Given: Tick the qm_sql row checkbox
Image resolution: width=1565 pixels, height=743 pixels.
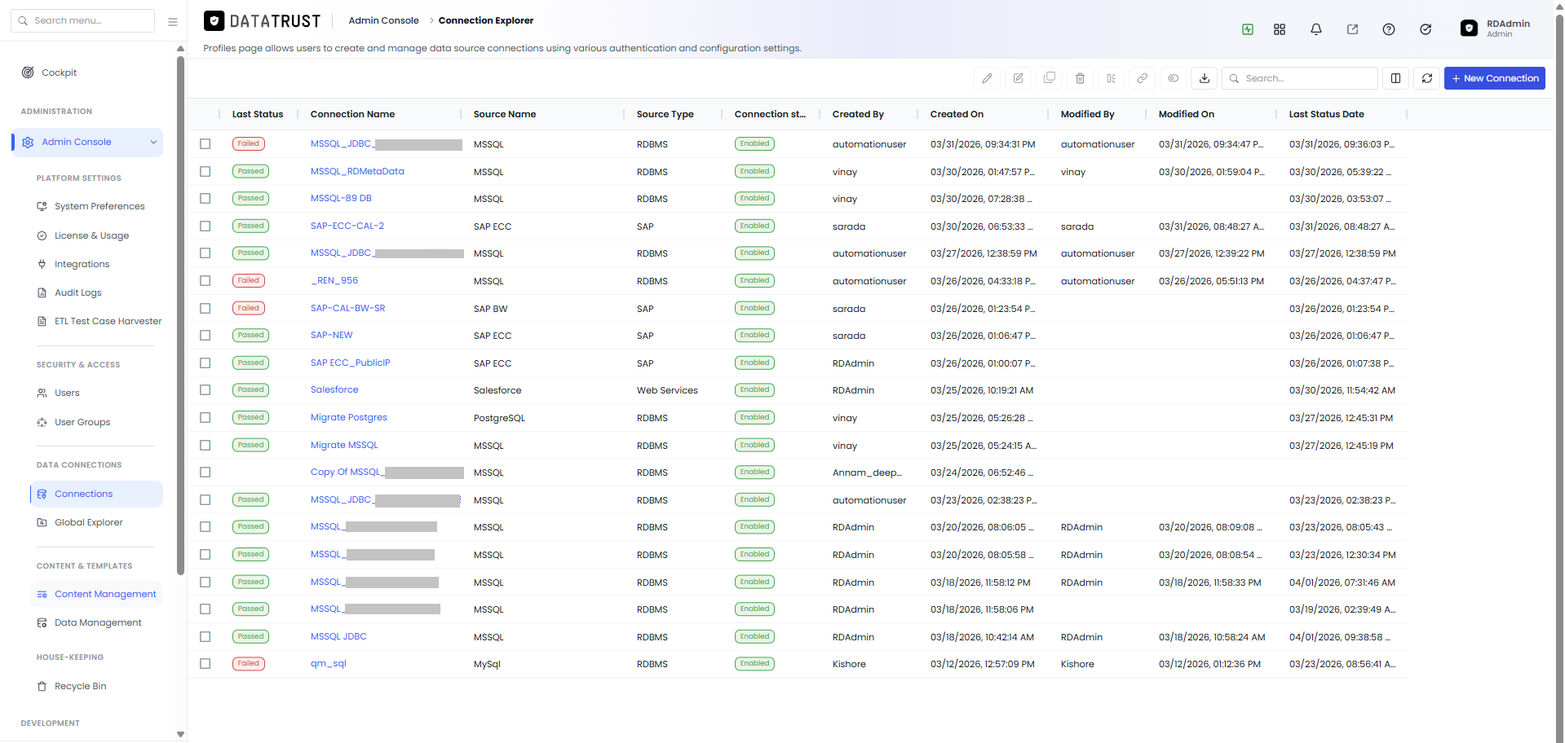Looking at the screenshot, I should (x=205, y=663).
